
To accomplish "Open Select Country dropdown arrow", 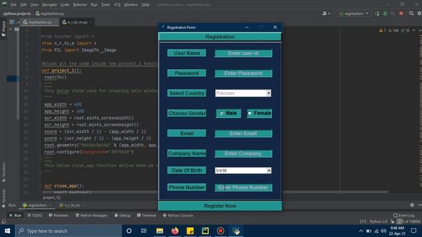I will coord(268,93).
